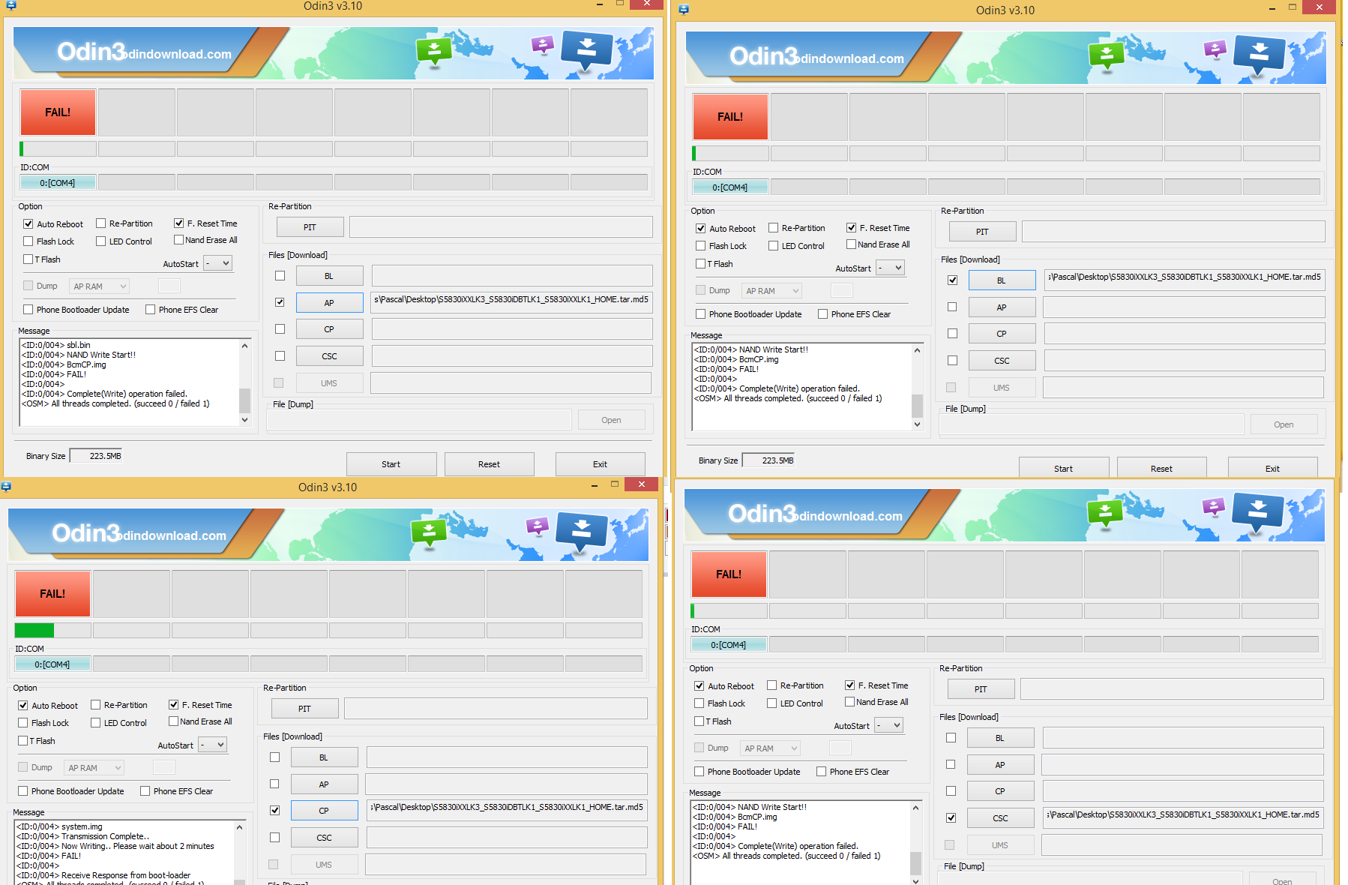This screenshot has width=1348, height=885.
Task: Uncheck the AP file checkbox in the top-left window
Action: (280, 303)
